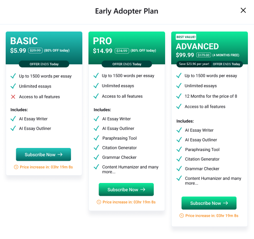Click the checkmark beside Advanced '12 Months for the price of 8'
Image resolution: width=254 pixels, height=239 pixels.
pos(179,96)
